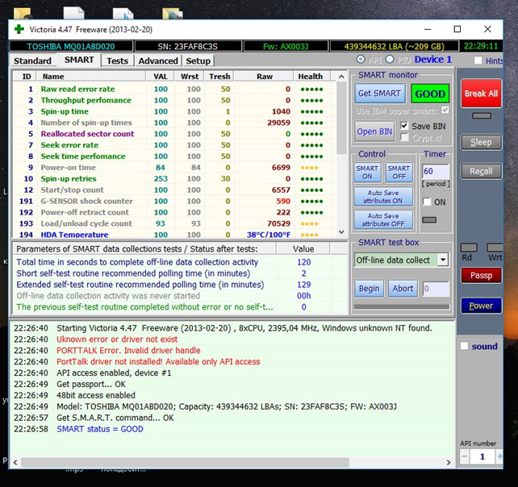Viewport: 518px width, 487px height.
Task: Click the Get SMART button
Action: pos(379,94)
